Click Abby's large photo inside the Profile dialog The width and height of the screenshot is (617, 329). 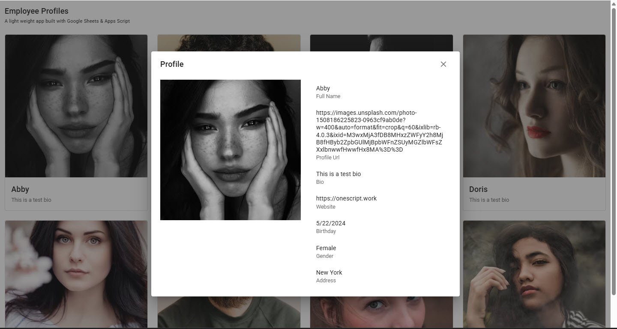tap(231, 150)
